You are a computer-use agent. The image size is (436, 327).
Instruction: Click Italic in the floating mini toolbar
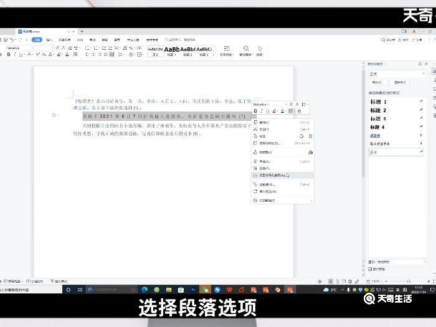pyautogui.click(x=262, y=111)
